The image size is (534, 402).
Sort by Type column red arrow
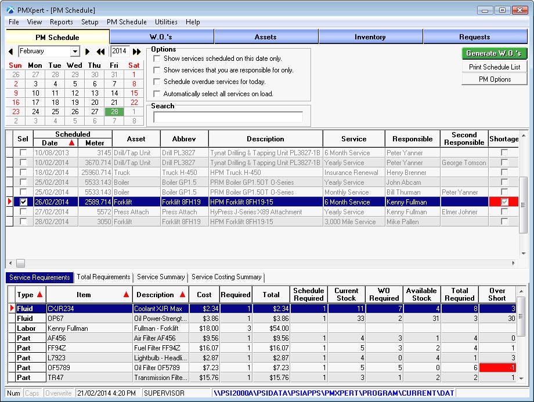[x=40, y=294]
